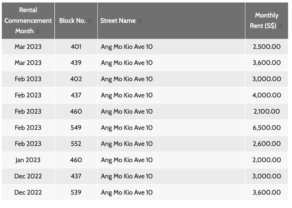Click the Rental Commencement Month header
The height and width of the screenshot is (208, 292).
28,20
